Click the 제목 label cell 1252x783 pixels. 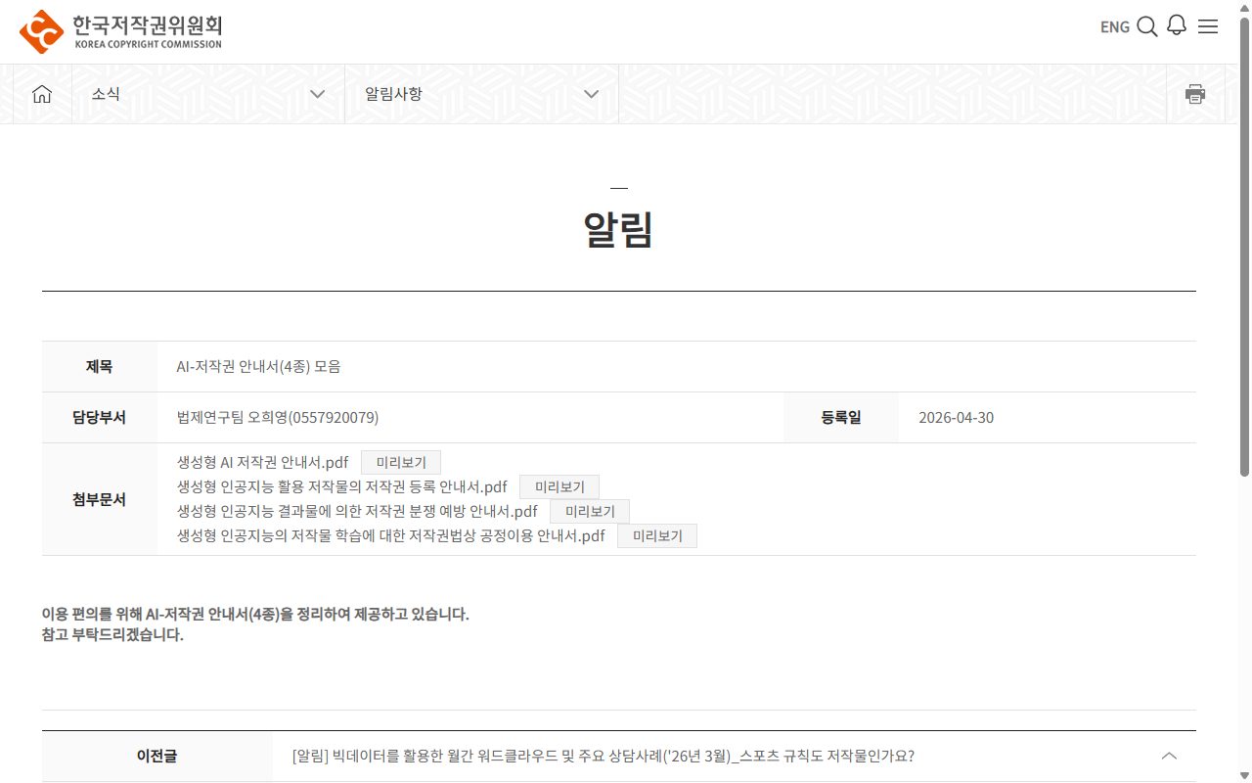[x=99, y=367]
